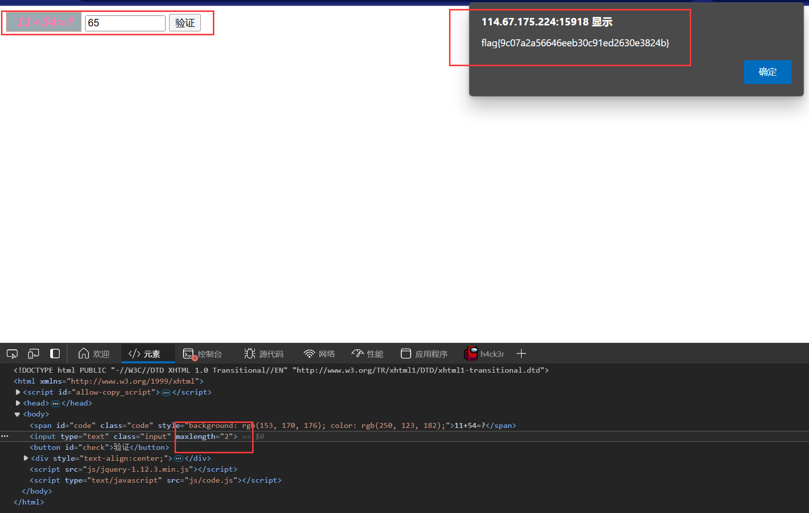
Task: Click the maxlength attribute value "2"
Action: tap(226, 436)
